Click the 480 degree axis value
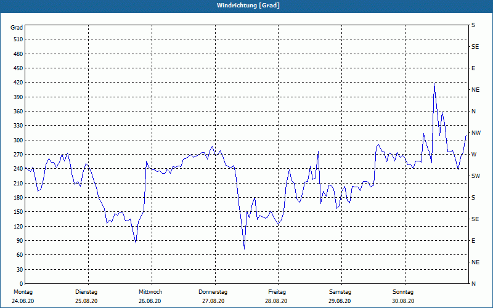 click(18, 54)
